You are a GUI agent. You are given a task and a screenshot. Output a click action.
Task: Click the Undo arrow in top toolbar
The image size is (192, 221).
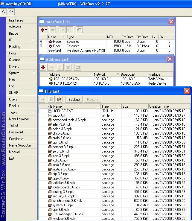point(4,12)
